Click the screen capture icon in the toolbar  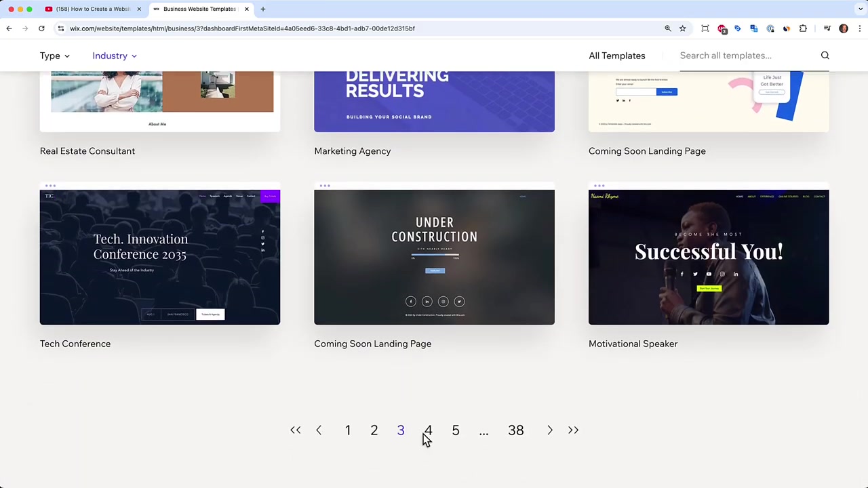click(x=705, y=28)
